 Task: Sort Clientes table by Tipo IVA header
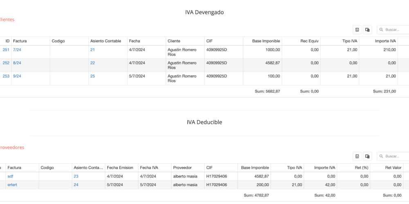click(x=339, y=41)
